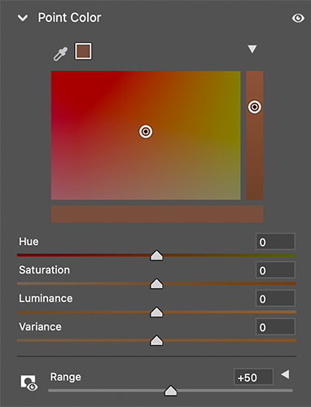Collapse the Point Color panel chevron

[23, 18]
